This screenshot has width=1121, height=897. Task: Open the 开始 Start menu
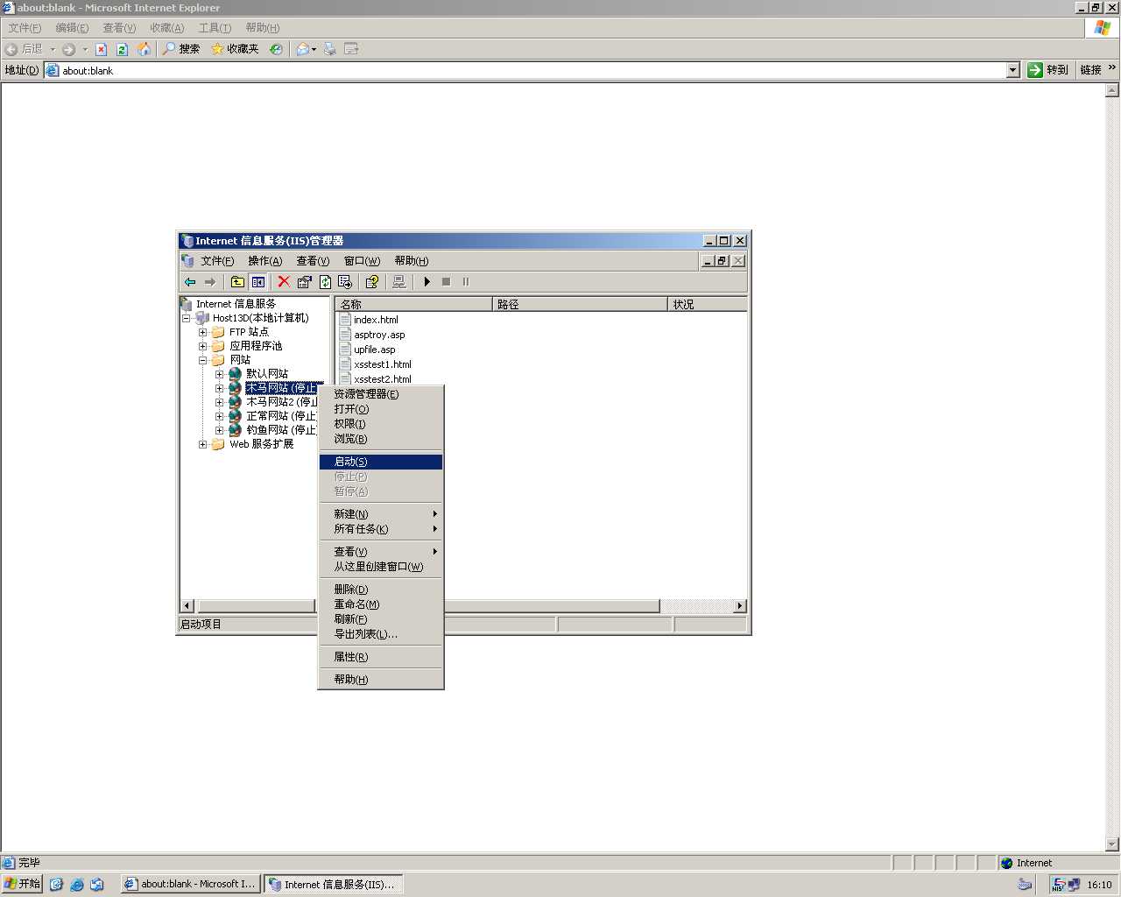(x=22, y=884)
